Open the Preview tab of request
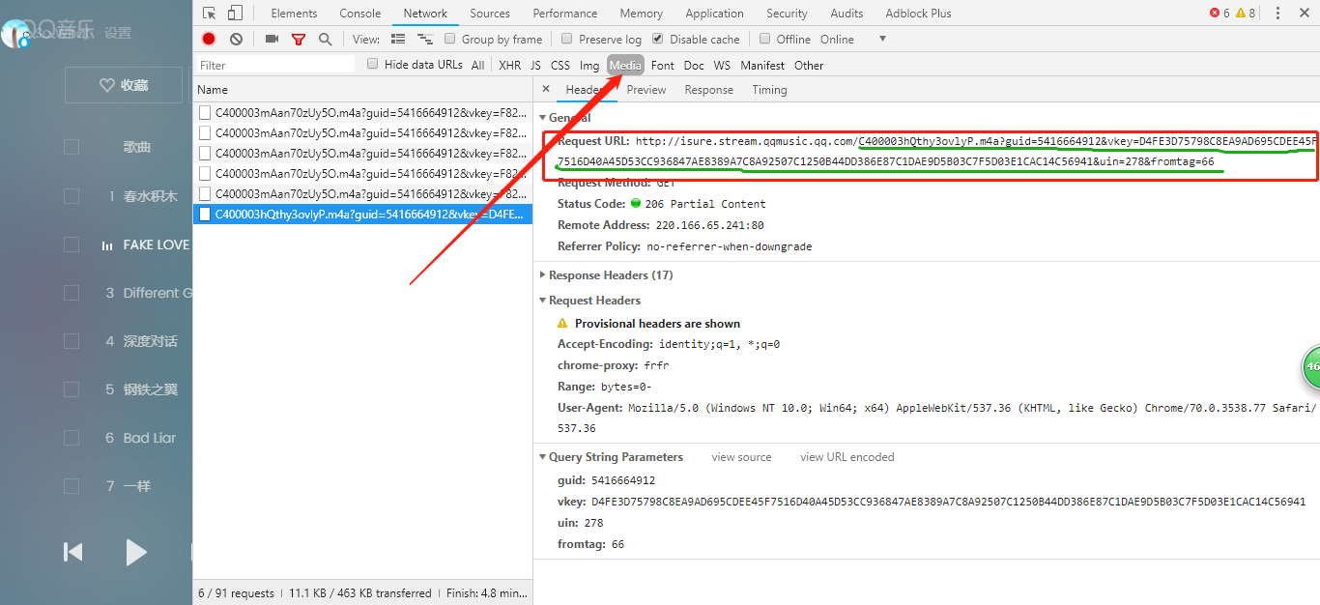This screenshot has width=1320, height=605. (646, 90)
